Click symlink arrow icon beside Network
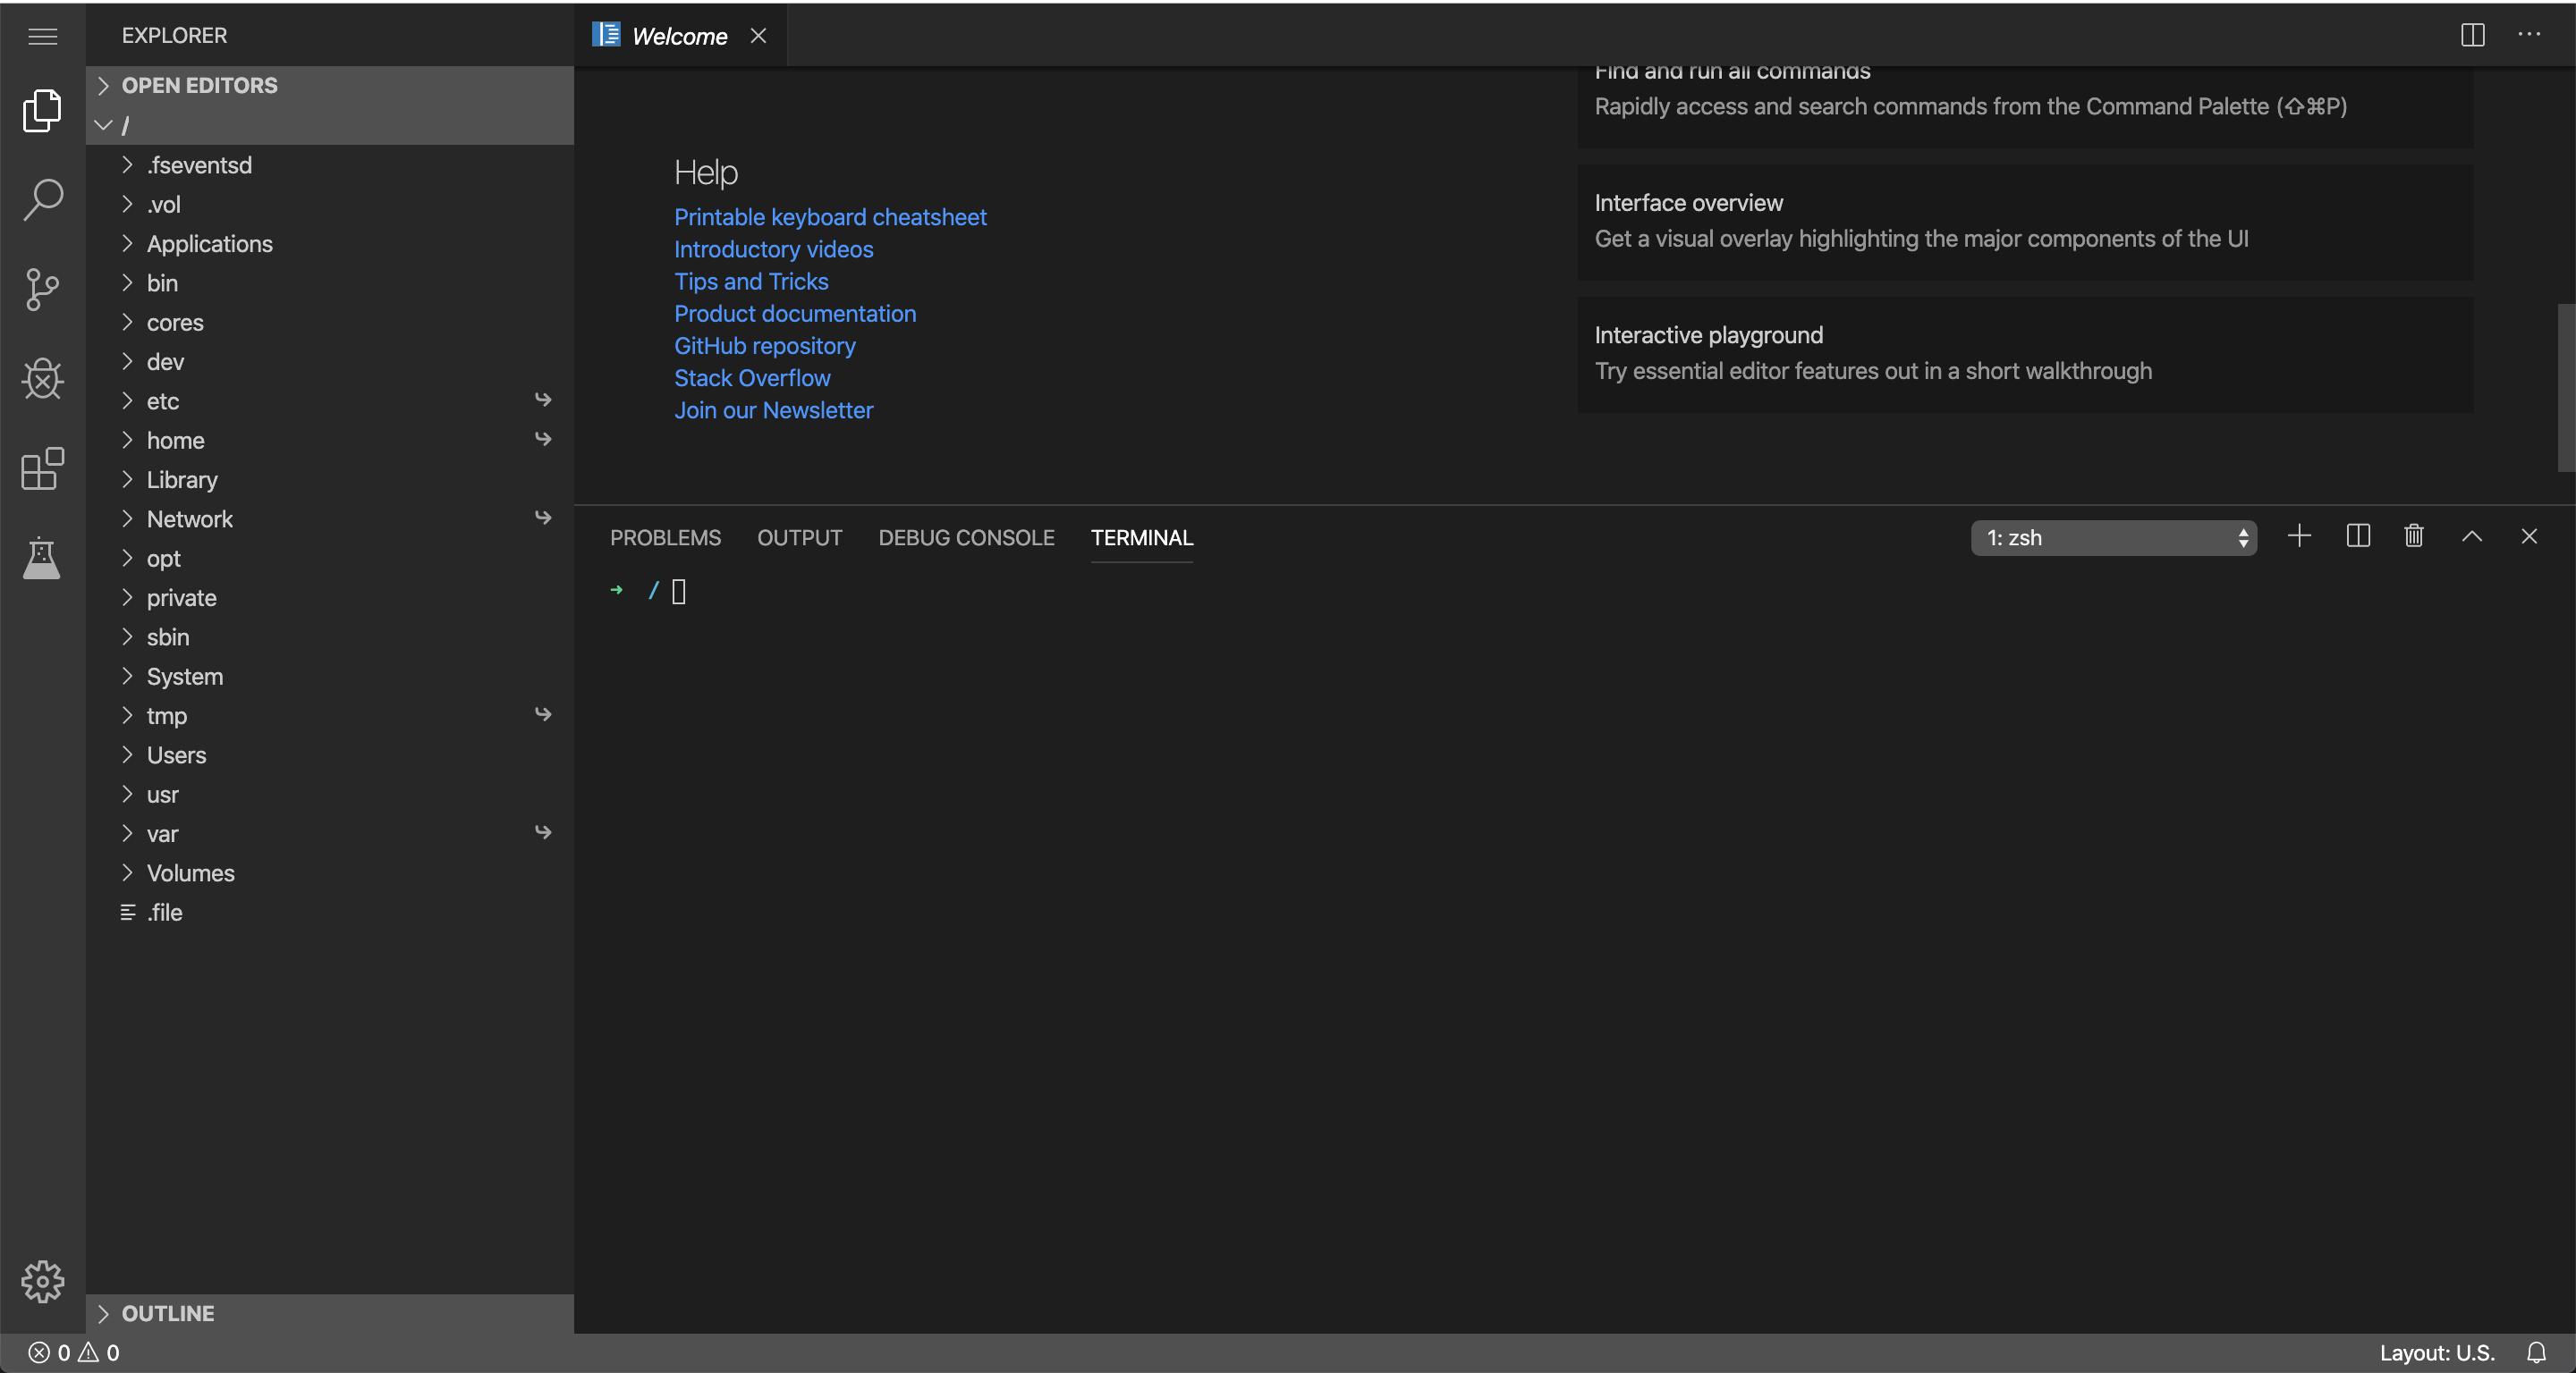 tap(543, 518)
